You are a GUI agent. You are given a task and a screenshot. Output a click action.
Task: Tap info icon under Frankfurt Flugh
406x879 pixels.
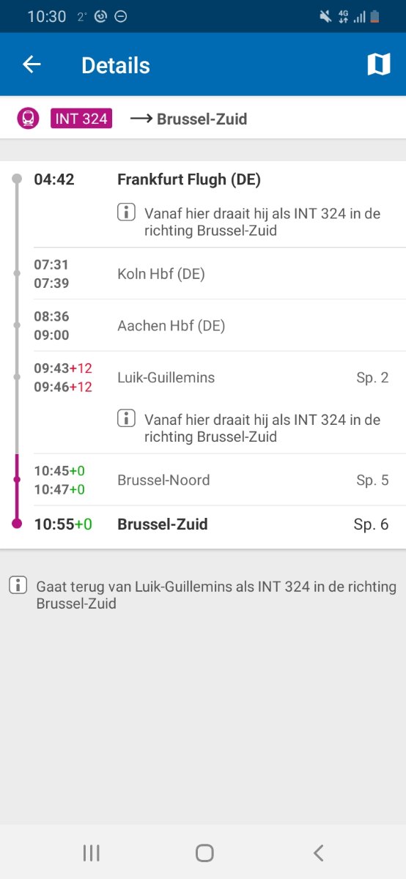pyautogui.click(x=127, y=213)
